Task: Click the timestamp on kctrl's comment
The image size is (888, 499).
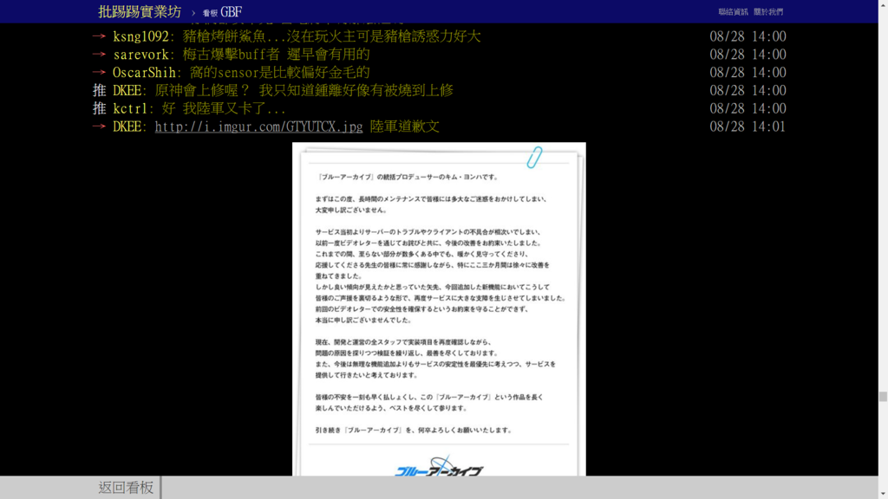Action: pos(748,108)
